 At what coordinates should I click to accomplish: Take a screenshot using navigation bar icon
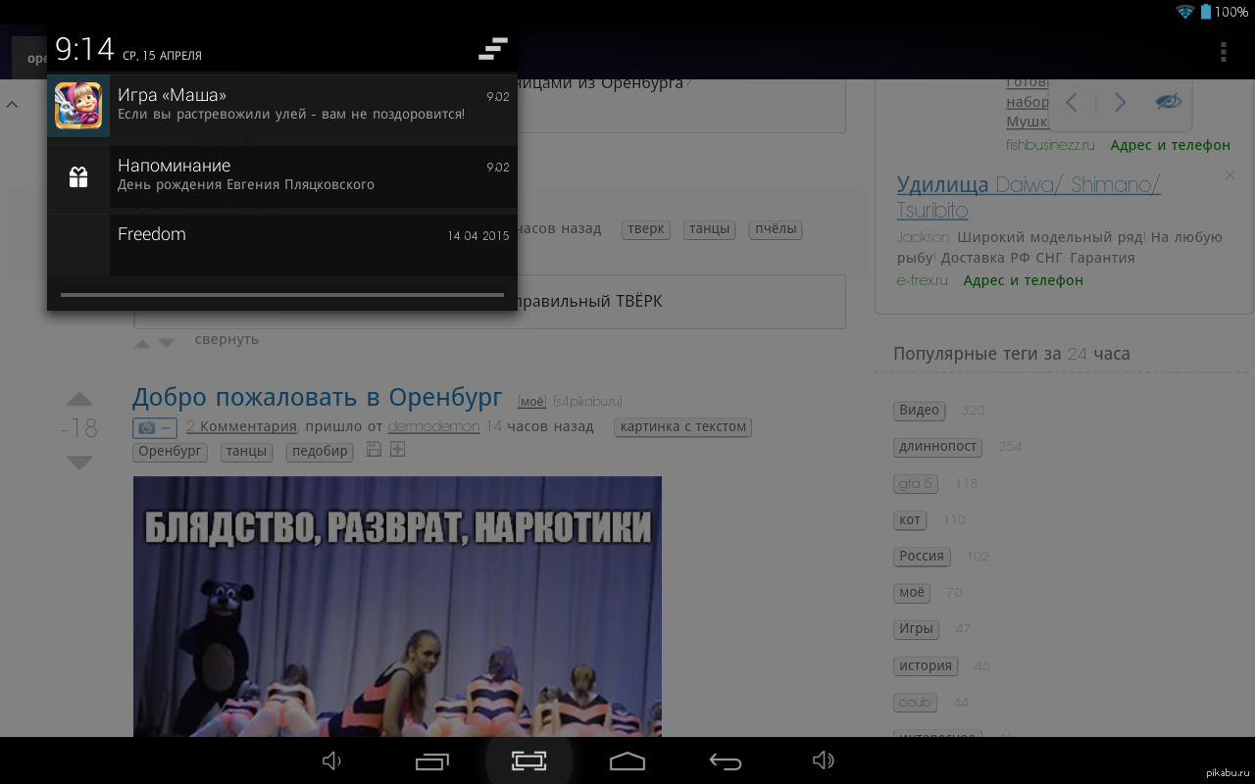tap(528, 761)
